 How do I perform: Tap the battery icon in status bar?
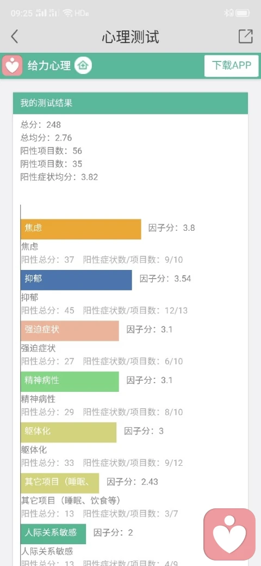(x=243, y=14)
